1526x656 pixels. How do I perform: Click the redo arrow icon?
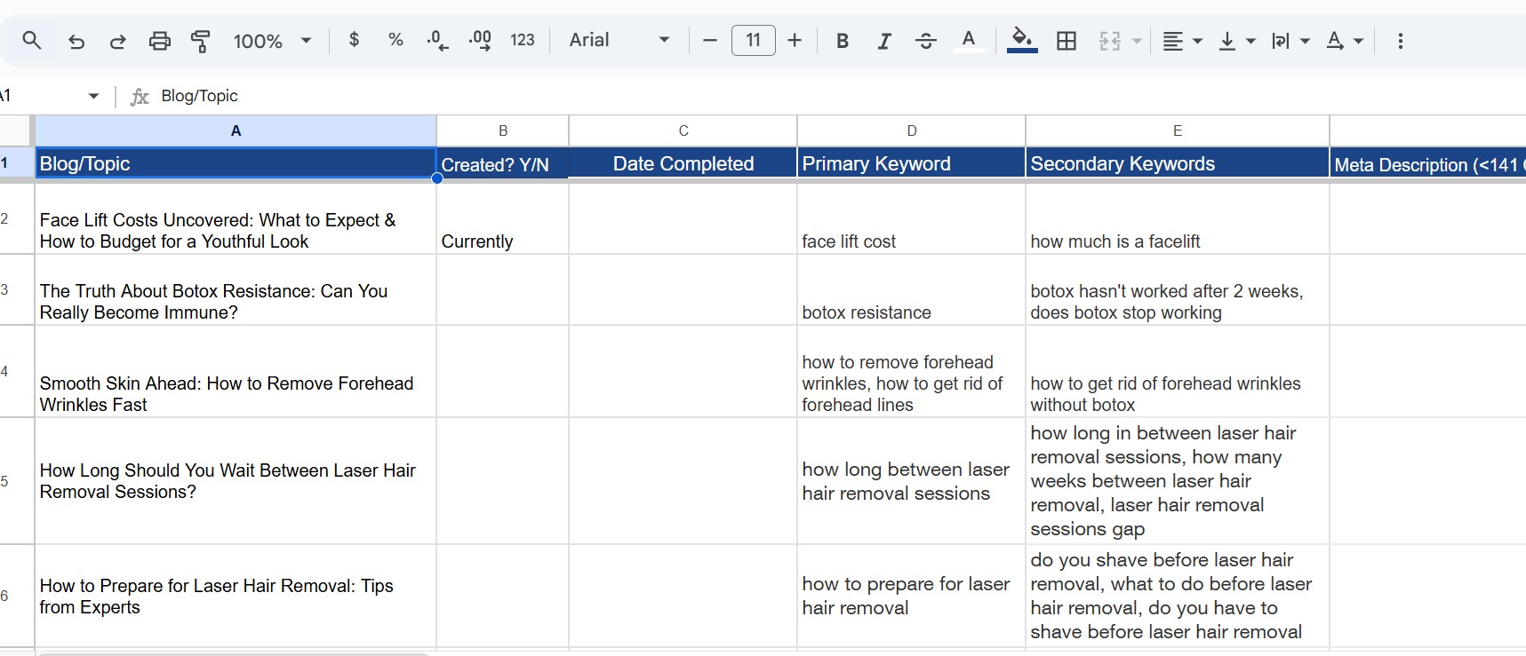point(117,41)
